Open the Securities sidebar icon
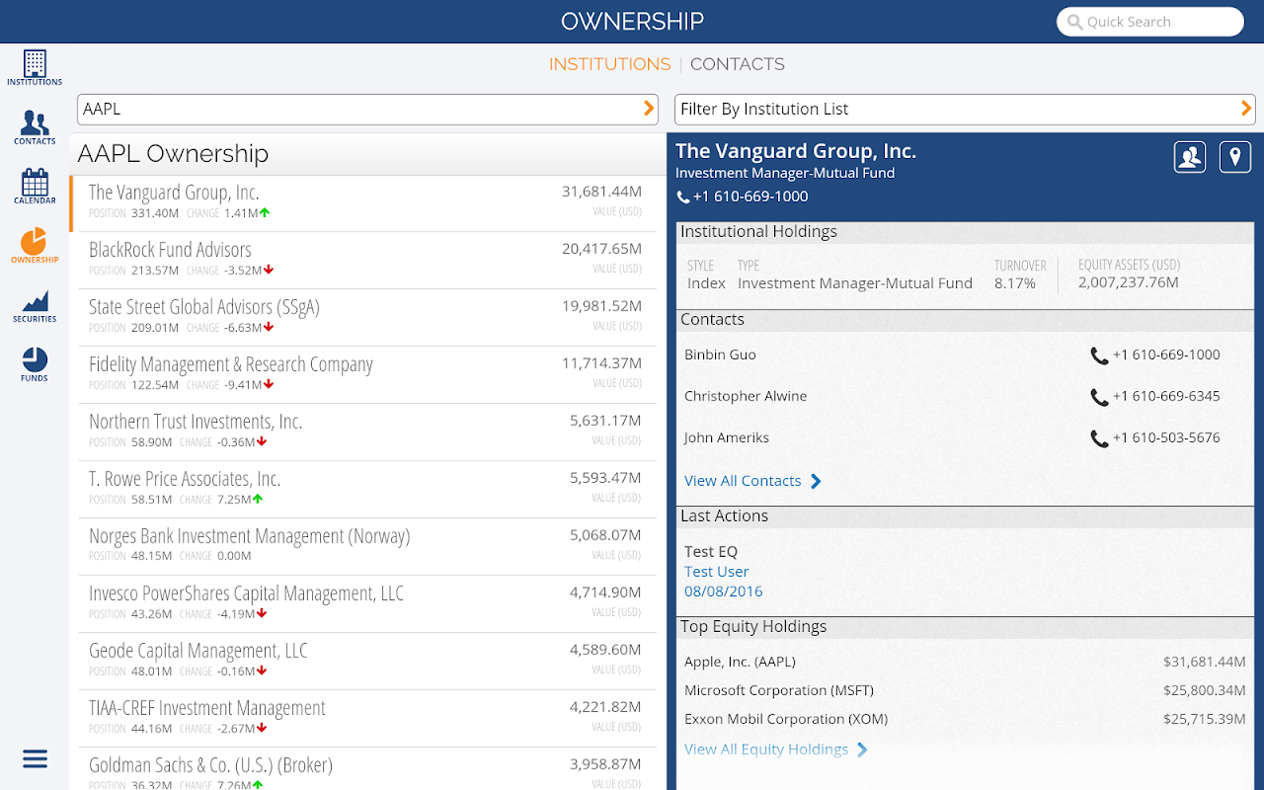This screenshot has height=790, width=1264. pos(35,305)
